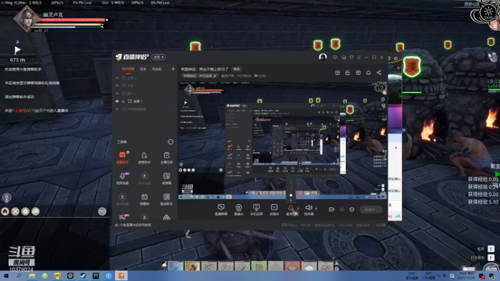Click the in-game voice microphone icon
The width and height of the screenshot is (500, 281).
point(6,198)
